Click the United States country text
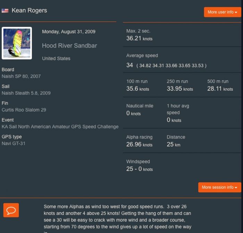243x233 pixels. pos(56,58)
